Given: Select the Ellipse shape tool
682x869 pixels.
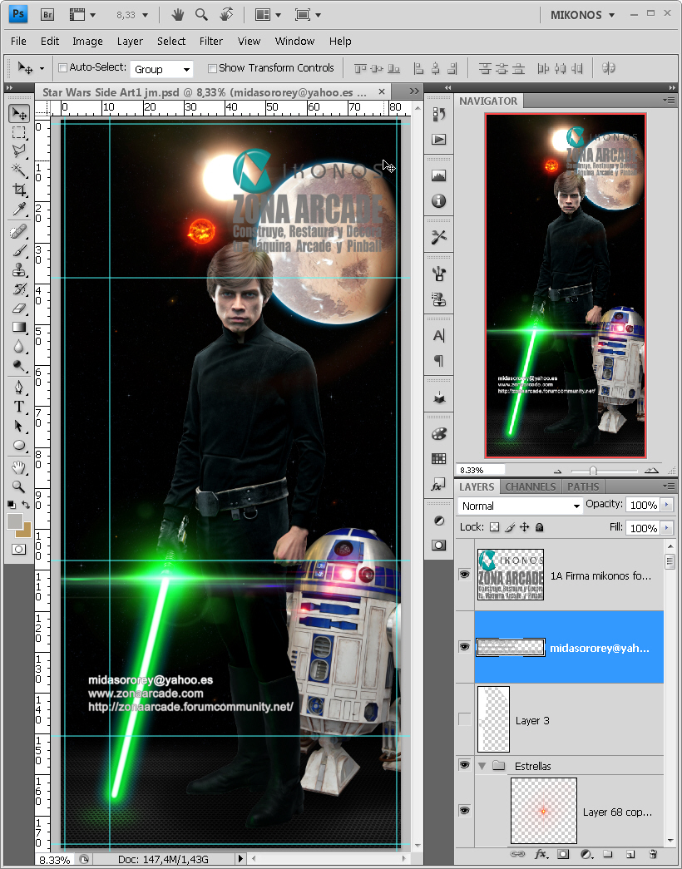Looking at the screenshot, I should (x=19, y=445).
